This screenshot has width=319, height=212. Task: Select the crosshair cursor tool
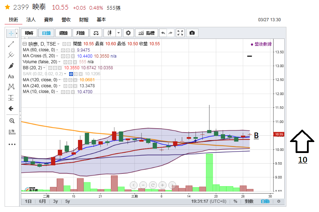(11, 33)
